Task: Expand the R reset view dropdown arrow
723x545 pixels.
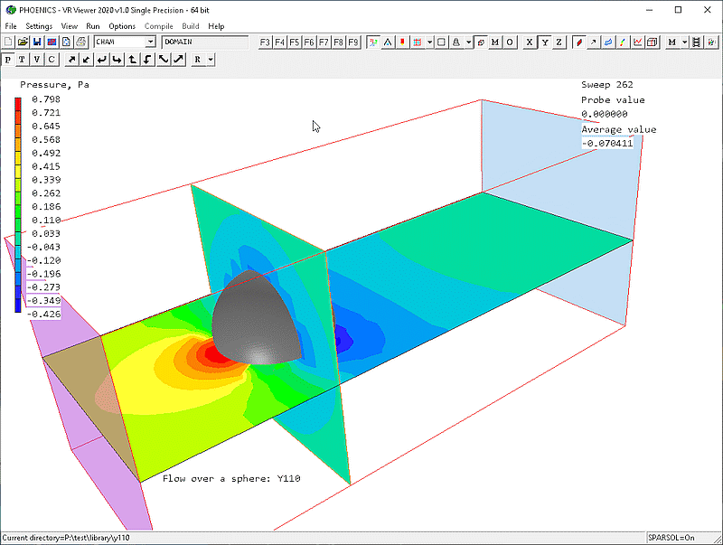Action: click(x=211, y=60)
